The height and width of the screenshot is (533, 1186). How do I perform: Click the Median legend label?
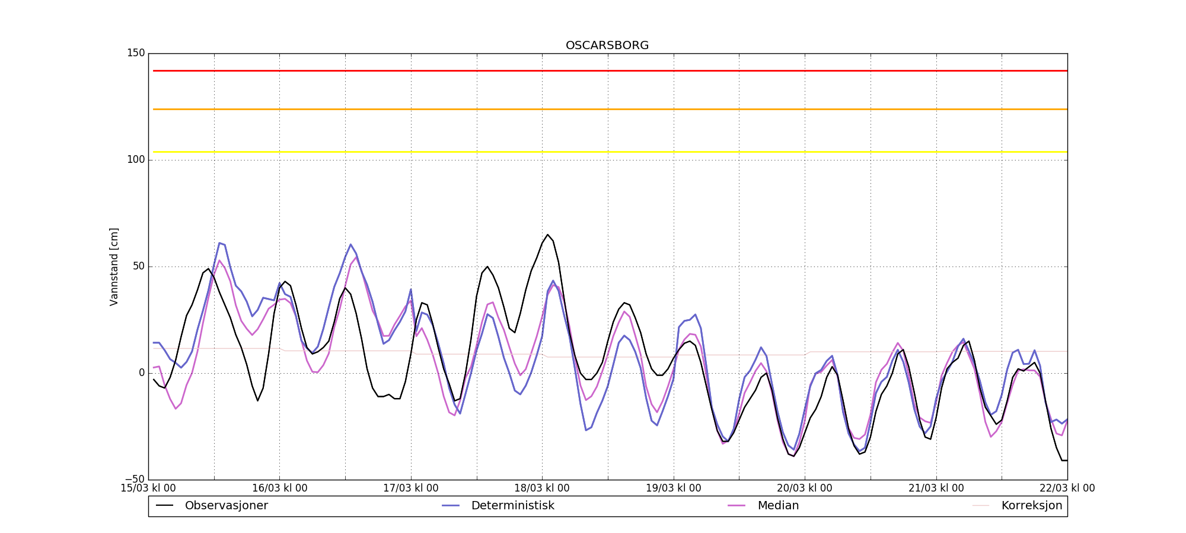(x=778, y=506)
